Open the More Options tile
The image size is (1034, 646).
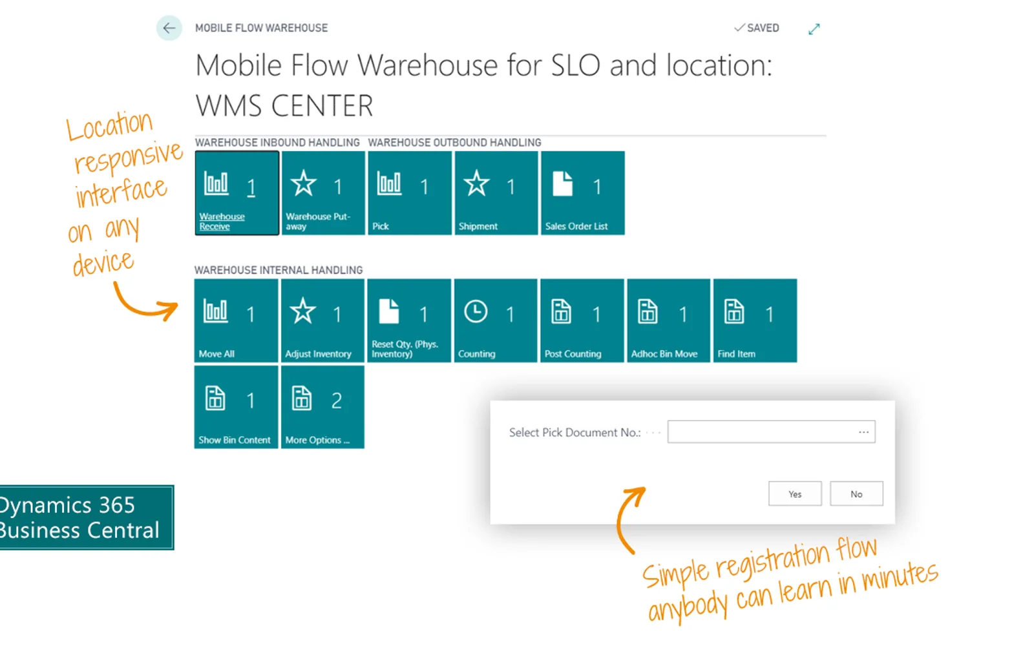click(322, 407)
